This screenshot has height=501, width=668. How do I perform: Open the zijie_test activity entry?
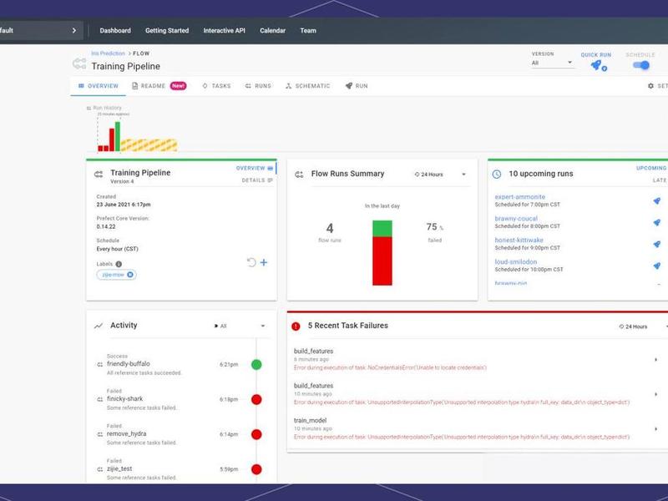(x=119, y=468)
